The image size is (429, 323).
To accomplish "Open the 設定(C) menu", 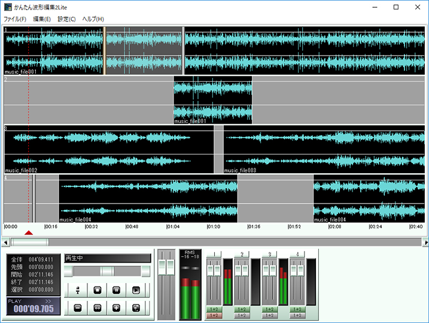I will click(x=66, y=19).
